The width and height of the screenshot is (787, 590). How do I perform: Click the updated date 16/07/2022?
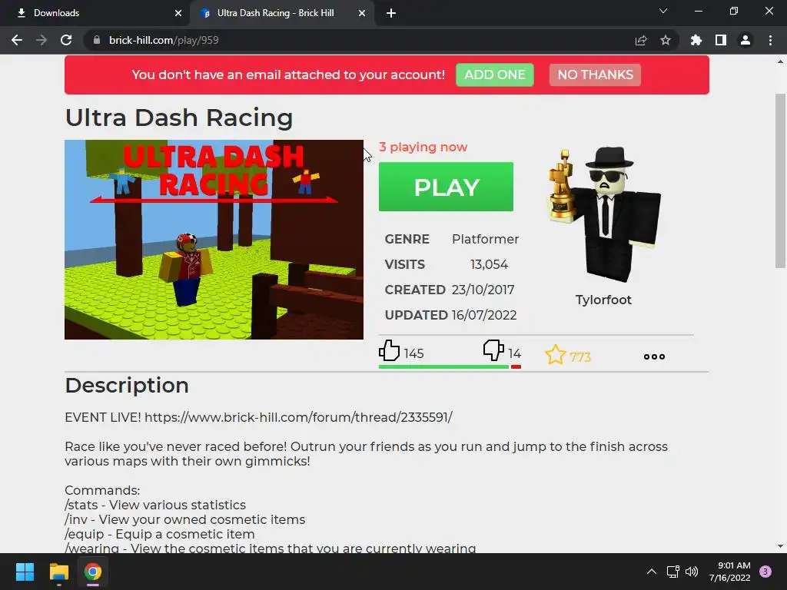(x=484, y=315)
